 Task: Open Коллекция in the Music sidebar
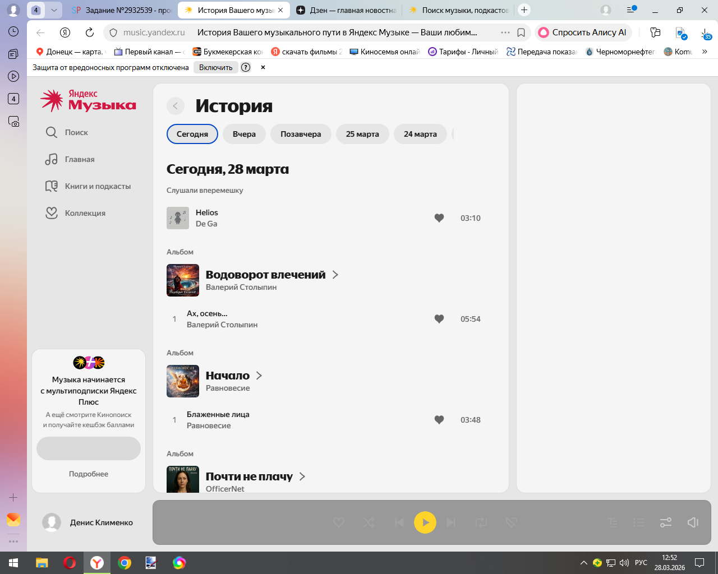point(76,213)
